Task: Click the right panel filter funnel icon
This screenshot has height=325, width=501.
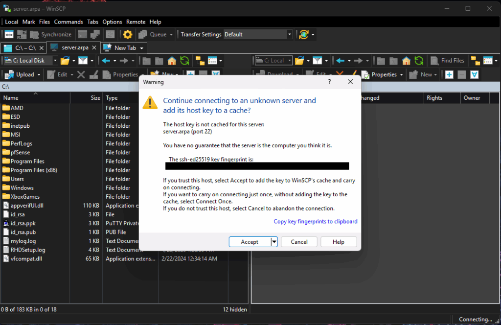Action: pyautogui.click(x=317, y=60)
